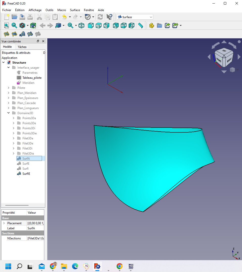242x272 pixels.
Task: Open the Affichage menu
Action: (35, 10)
